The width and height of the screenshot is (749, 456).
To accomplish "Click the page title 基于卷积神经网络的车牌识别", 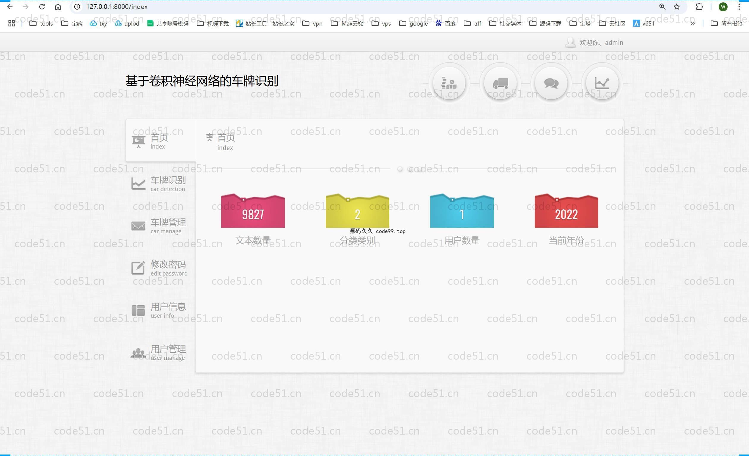I will (x=202, y=81).
